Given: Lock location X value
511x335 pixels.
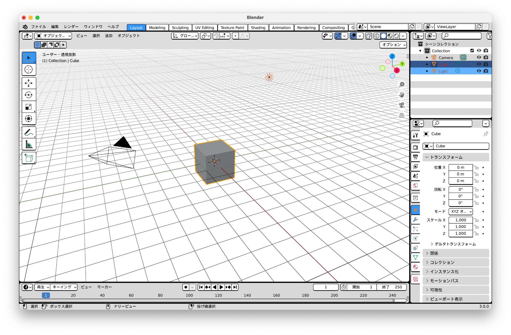Looking at the screenshot, I should coord(476,167).
